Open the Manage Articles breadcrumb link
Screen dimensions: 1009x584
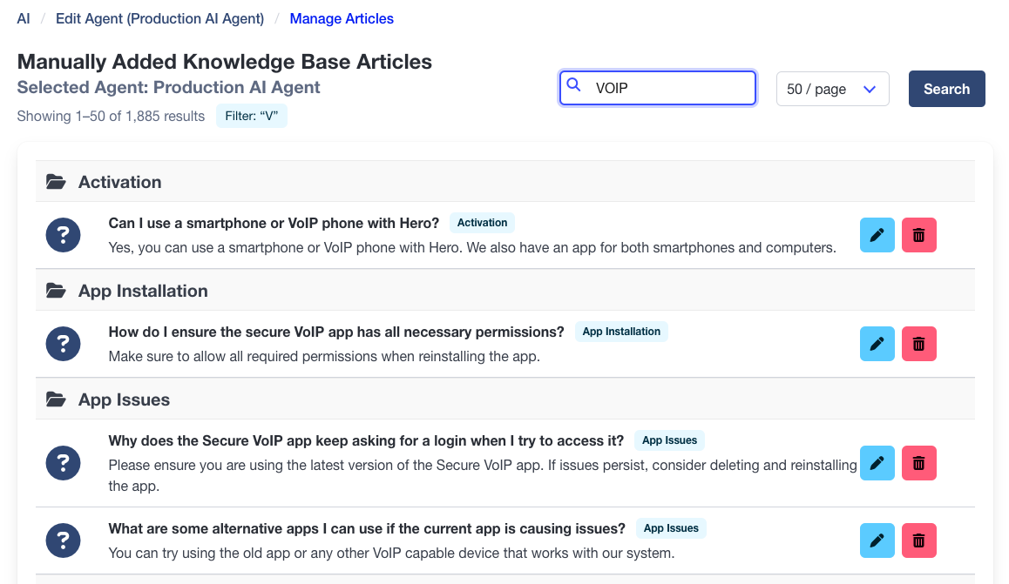click(x=342, y=17)
